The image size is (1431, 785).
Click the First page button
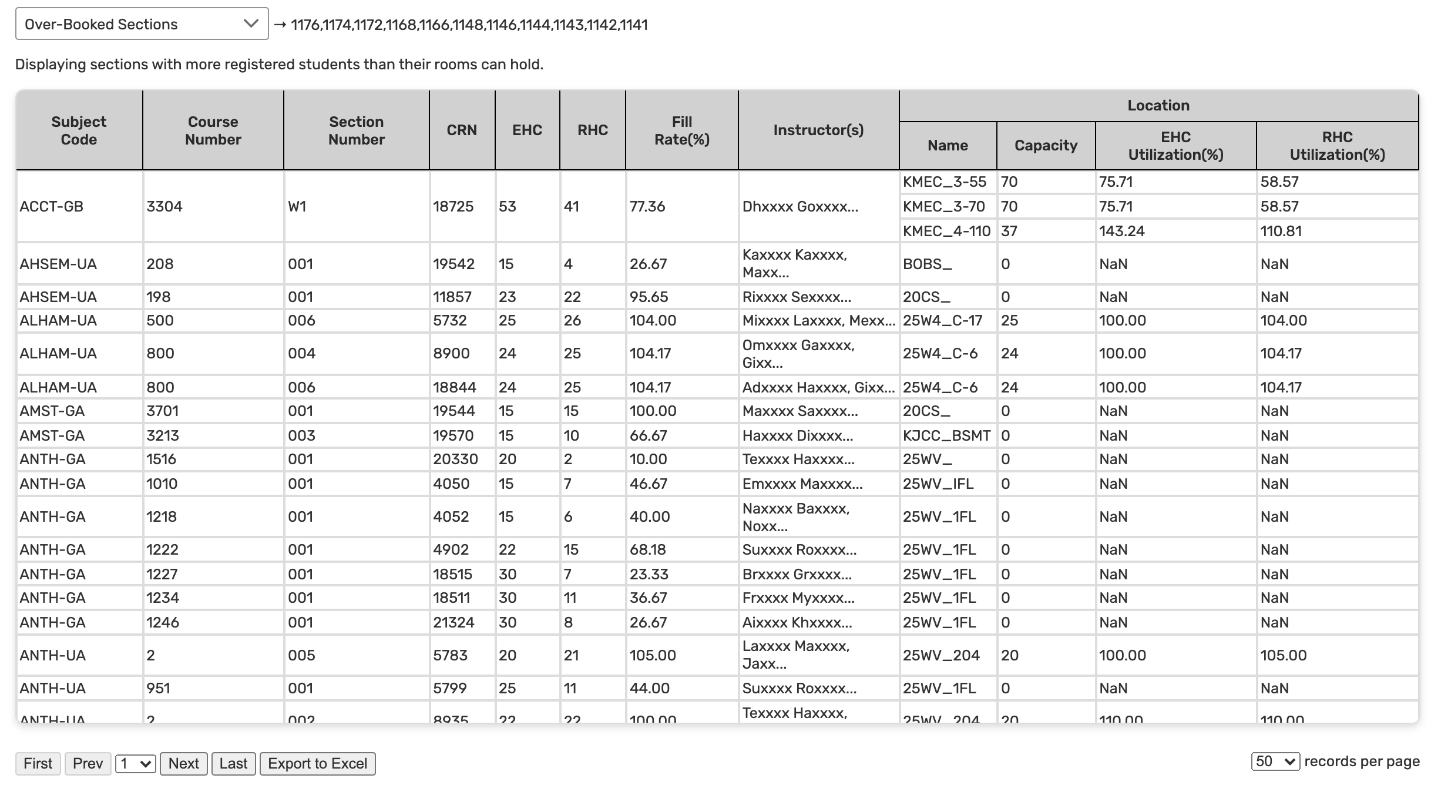point(38,763)
